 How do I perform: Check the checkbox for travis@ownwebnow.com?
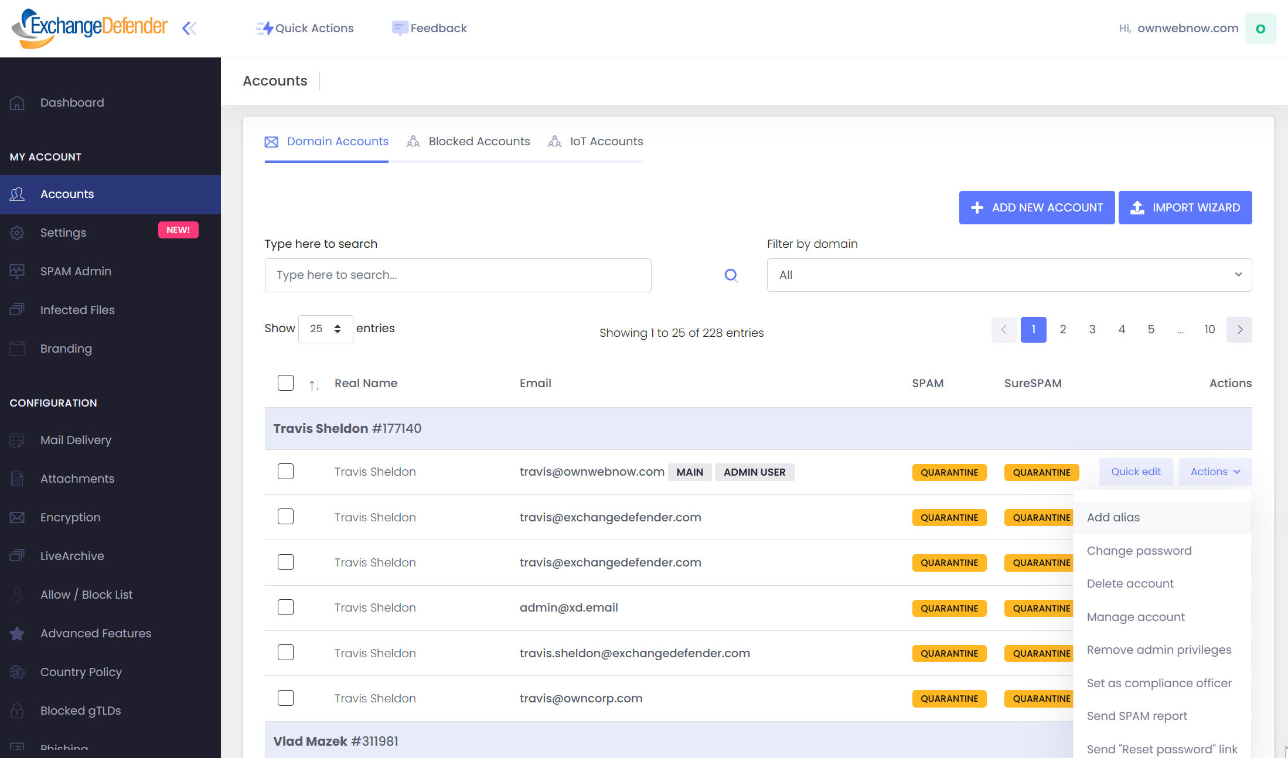285,471
